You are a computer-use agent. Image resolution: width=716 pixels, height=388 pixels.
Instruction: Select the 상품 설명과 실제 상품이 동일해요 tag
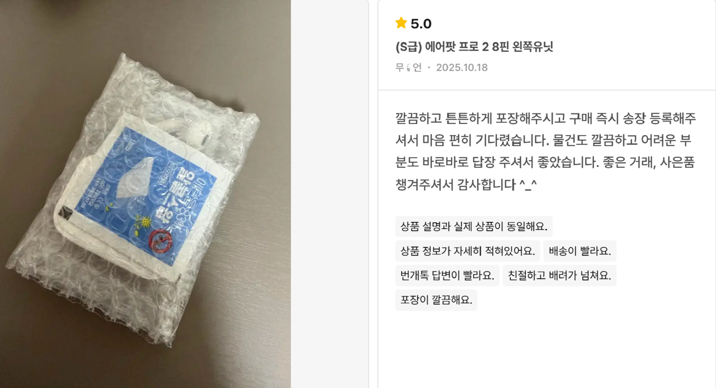(x=474, y=227)
